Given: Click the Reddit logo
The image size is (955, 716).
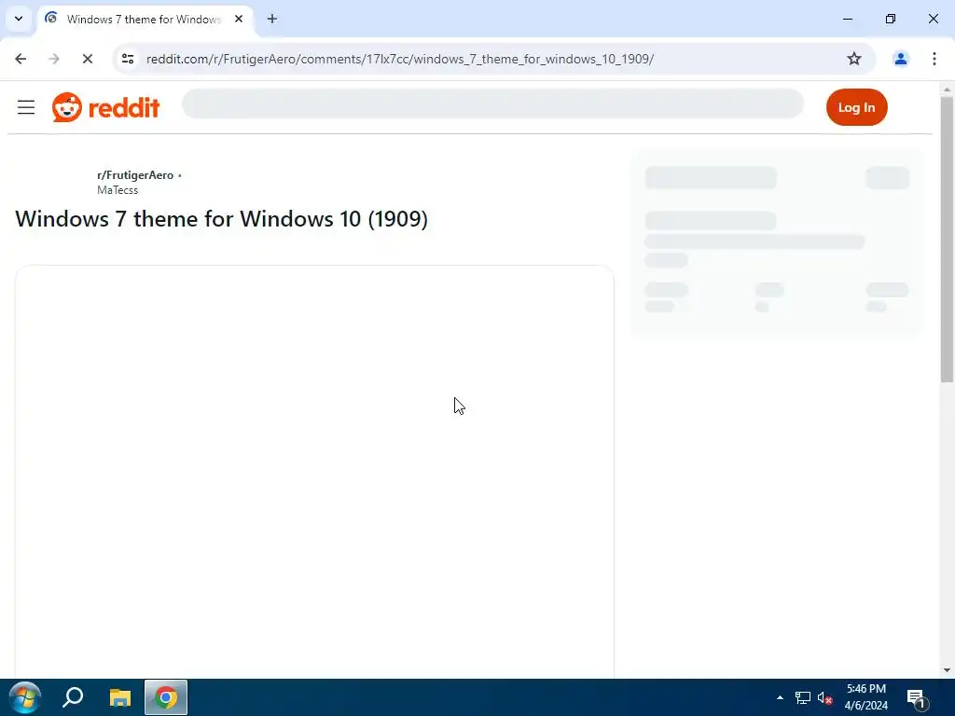Looking at the screenshot, I should click(105, 107).
